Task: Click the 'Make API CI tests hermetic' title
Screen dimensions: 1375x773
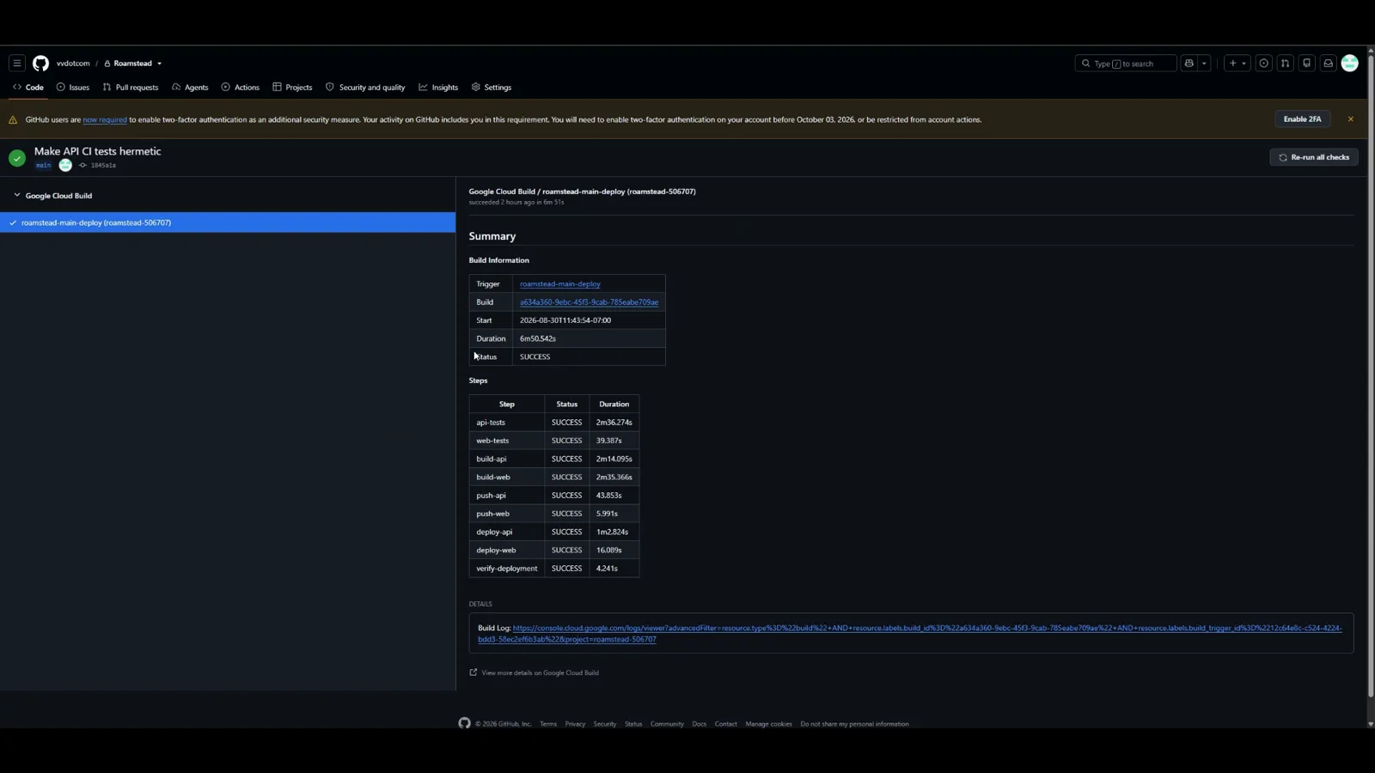Action: coord(98,151)
